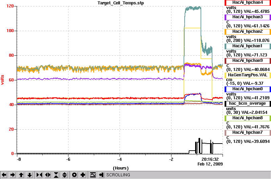The width and height of the screenshot is (271, 179).
Task: Click the waveform graph toolbar icon
Action: point(93,175)
